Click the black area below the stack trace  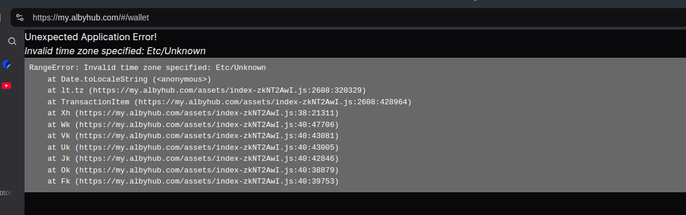[355, 204]
